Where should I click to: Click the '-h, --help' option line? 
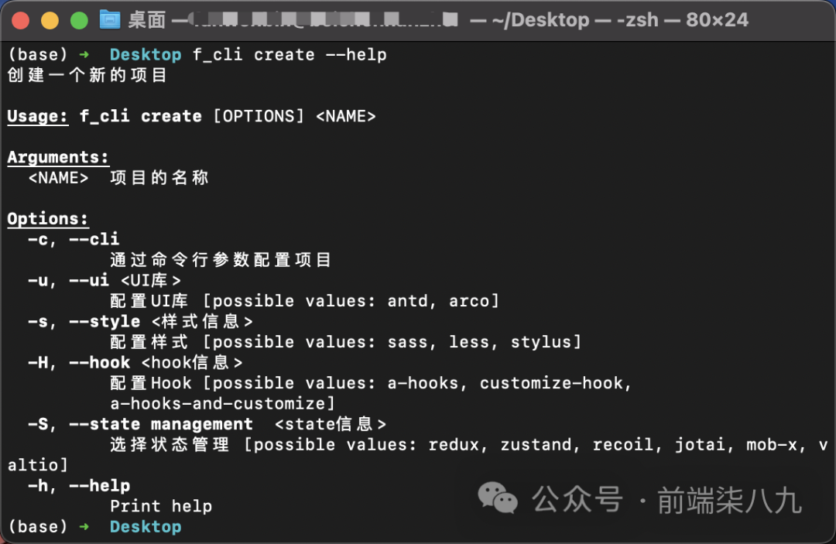tap(79, 485)
